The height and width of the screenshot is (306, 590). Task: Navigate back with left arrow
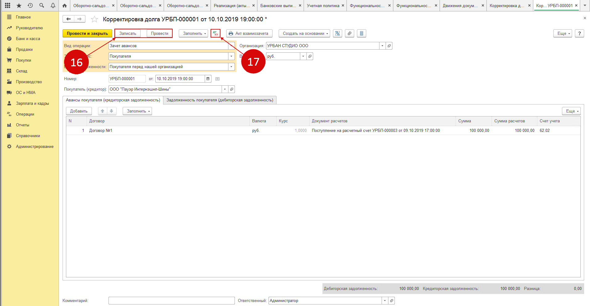[68, 19]
